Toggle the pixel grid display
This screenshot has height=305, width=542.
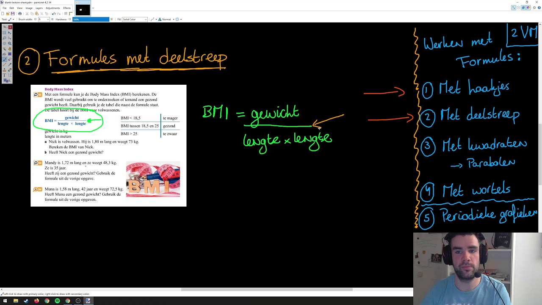[x=66, y=14]
